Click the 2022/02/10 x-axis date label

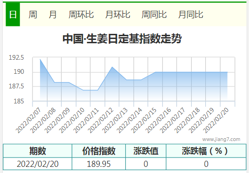[72, 120]
